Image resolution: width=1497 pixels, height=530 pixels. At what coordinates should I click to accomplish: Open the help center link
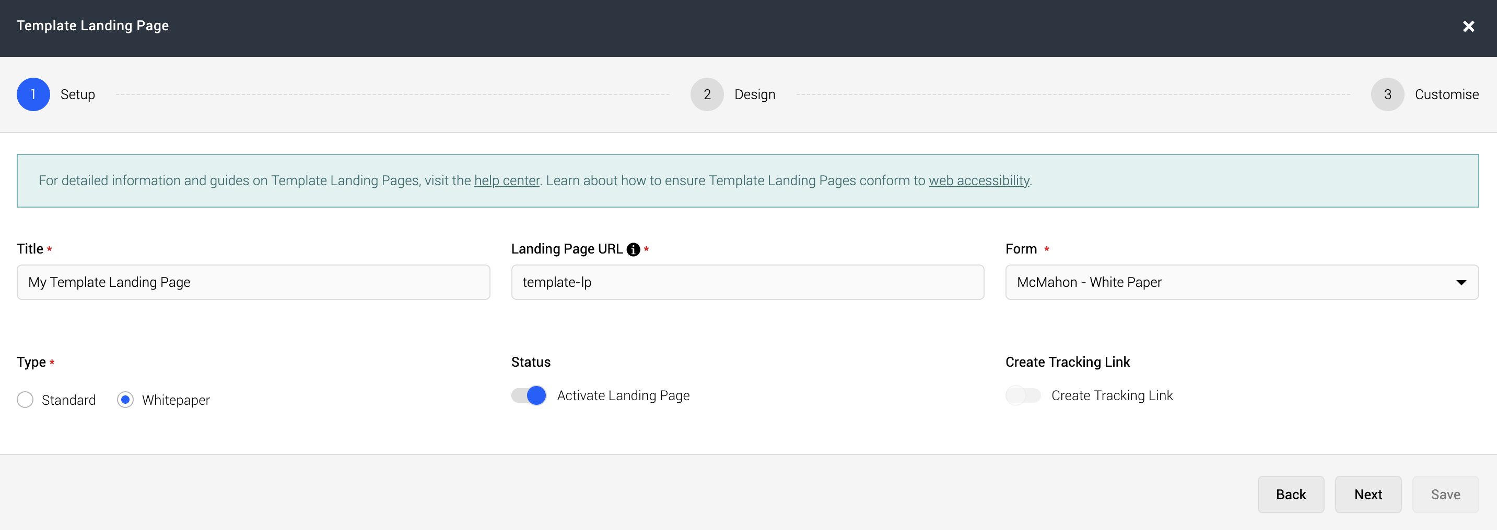507,181
